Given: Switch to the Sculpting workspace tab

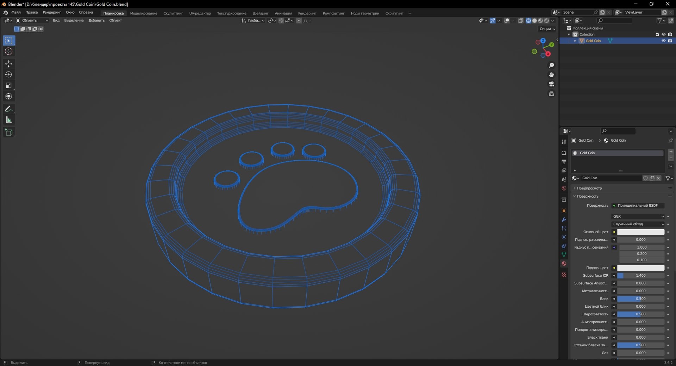Looking at the screenshot, I should [x=173, y=13].
